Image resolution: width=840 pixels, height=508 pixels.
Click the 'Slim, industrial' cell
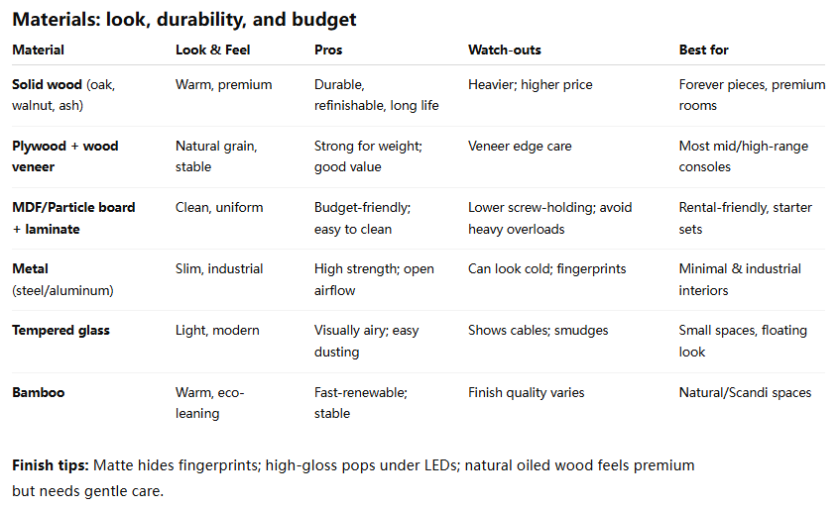[219, 269]
